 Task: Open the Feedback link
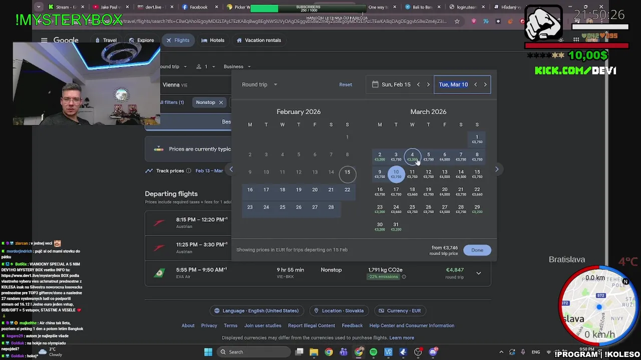pos(352,325)
